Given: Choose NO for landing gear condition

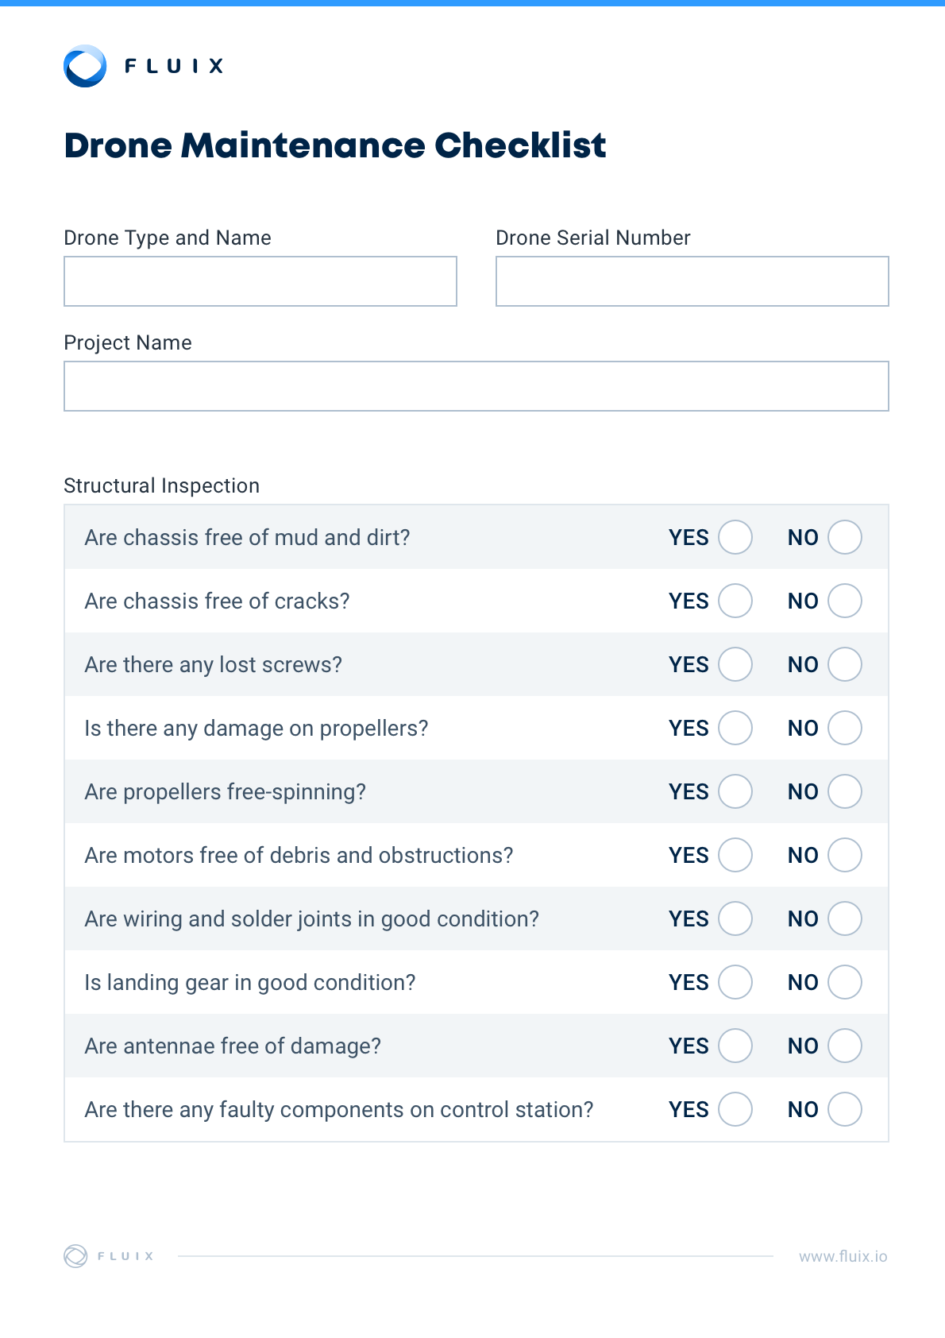Looking at the screenshot, I should [x=844, y=982].
